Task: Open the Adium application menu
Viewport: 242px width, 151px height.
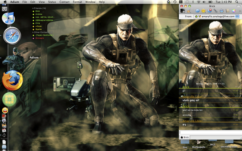Action: pyautogui.click(x=15, y=2)
